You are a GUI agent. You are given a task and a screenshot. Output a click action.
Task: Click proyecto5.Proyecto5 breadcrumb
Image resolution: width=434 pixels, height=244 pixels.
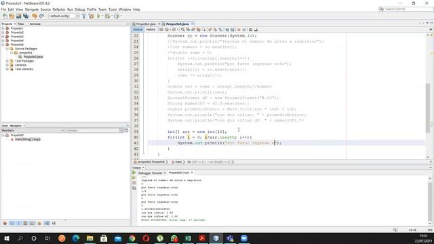[151, 162]
